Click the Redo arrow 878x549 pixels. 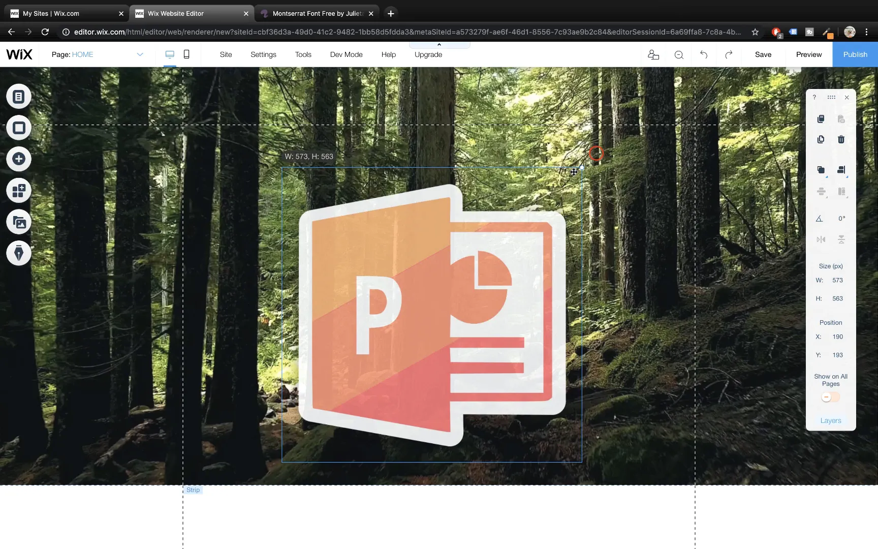click(x=729, y=54)
